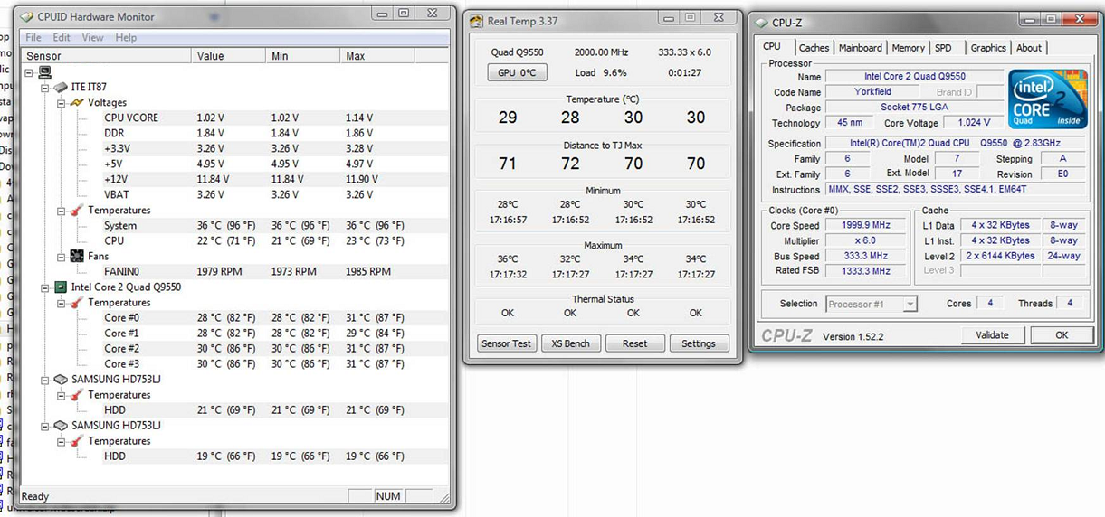Open the Edit menu in Hardware Monitor
Image resolution: width=1105 pixels, height=517 pixels.
(x=62, y=38)
